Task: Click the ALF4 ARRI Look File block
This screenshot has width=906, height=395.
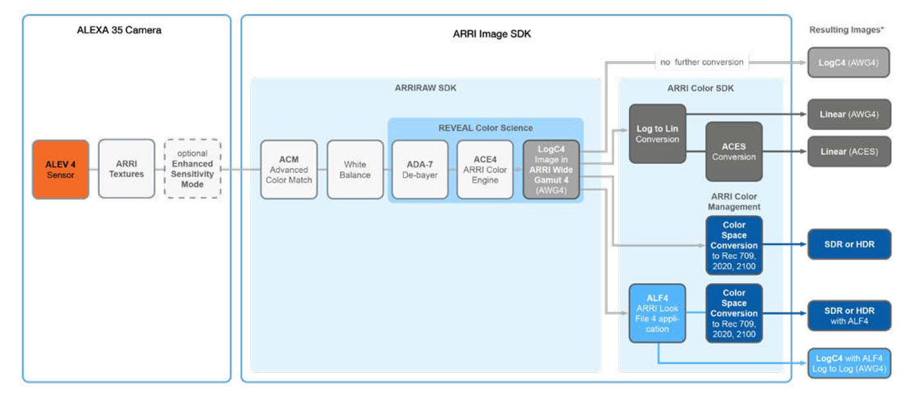Action: (657, 313)
